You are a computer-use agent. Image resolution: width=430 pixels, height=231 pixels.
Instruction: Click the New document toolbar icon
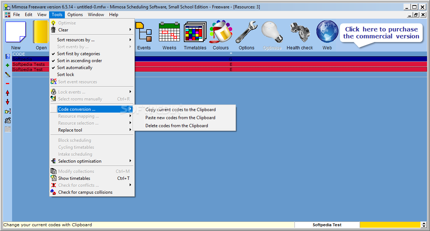coord(16,32)
